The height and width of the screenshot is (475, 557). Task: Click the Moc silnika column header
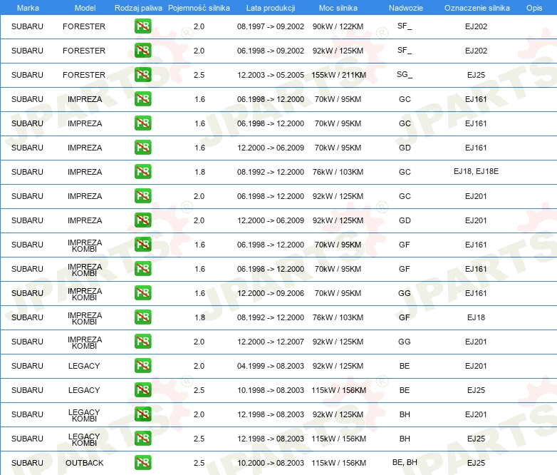338,8
